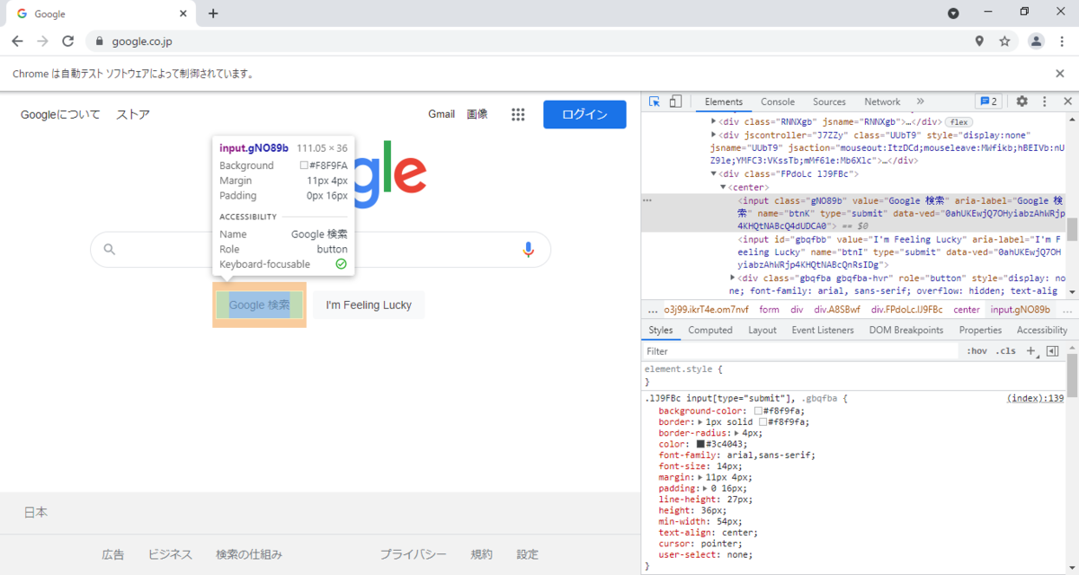Open the Event Listeners tab

(823, 330)
